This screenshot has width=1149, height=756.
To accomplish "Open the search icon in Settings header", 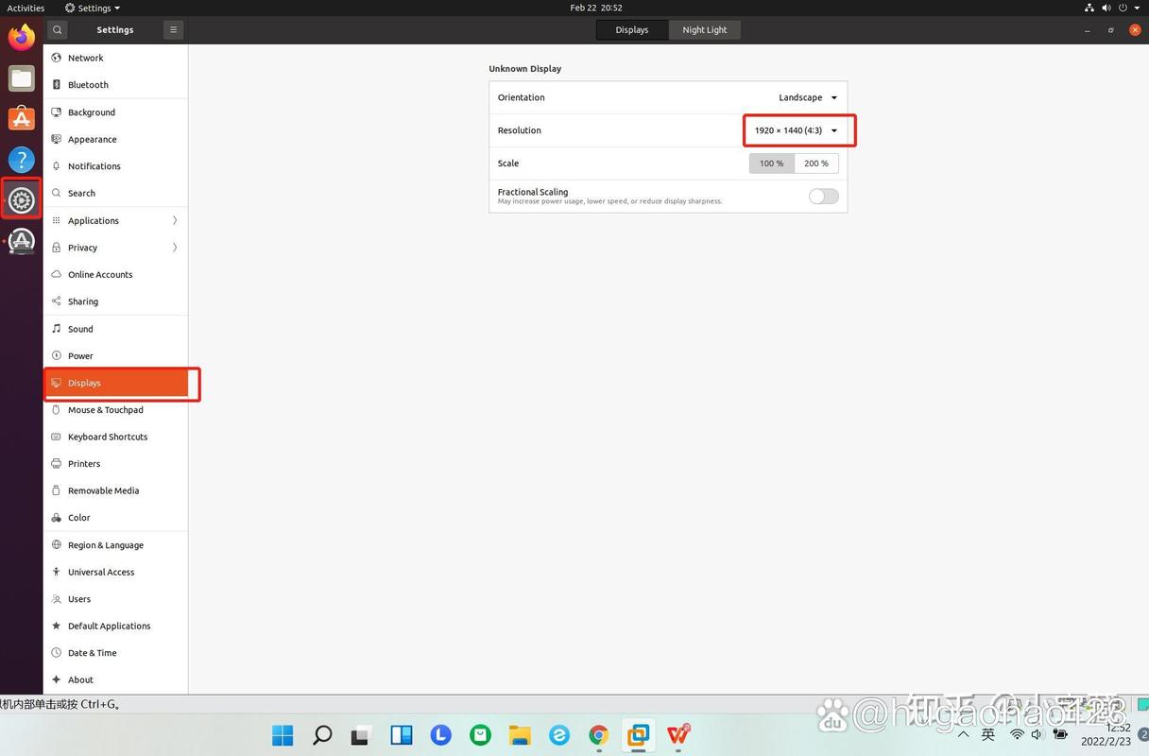I will click(57, 29).
